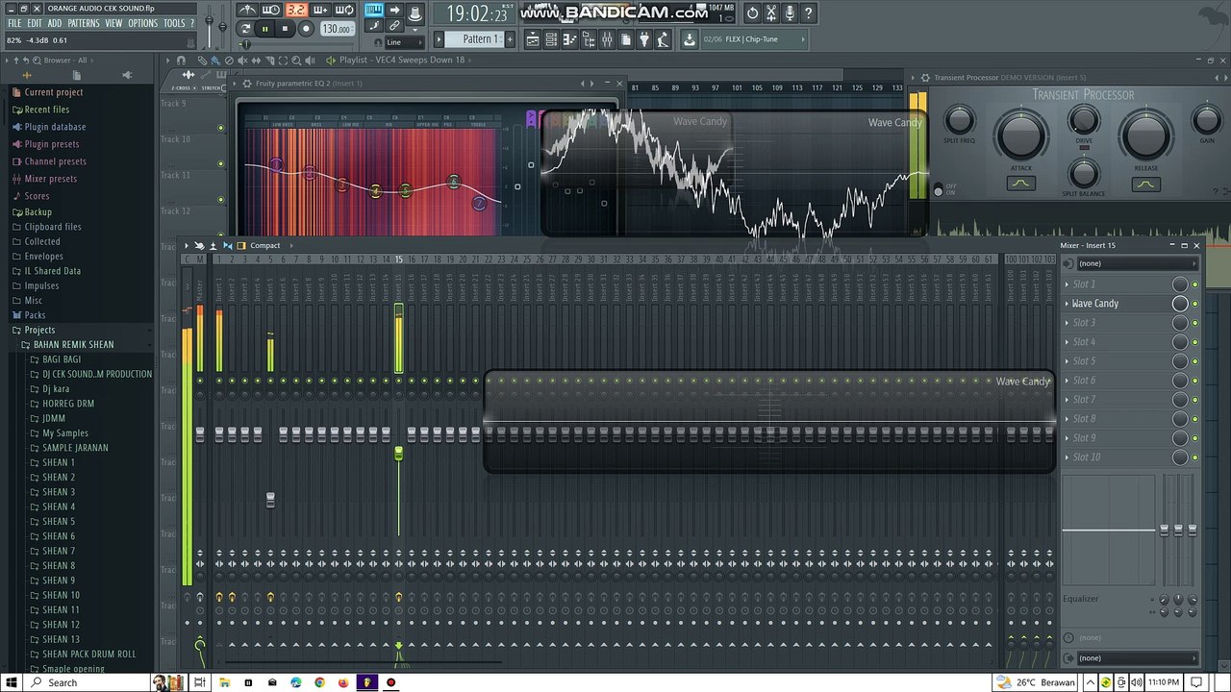Image resolution: width=1231 pixels, height=692 pixels.
Task: Click the playlist snap magnet icon
Action: 179,60
